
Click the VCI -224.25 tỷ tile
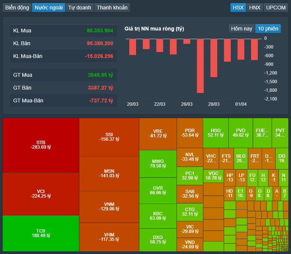pyautogui.click(x=41, y=194)
